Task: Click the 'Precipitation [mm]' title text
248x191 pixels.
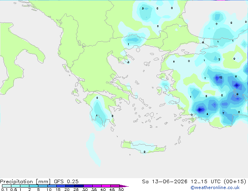Action: pyautogui.click(x=25, y=182)
